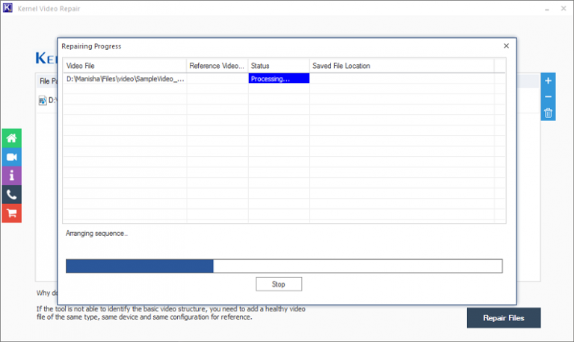Open the blue video camera sidebar icon

coord(11,157)
